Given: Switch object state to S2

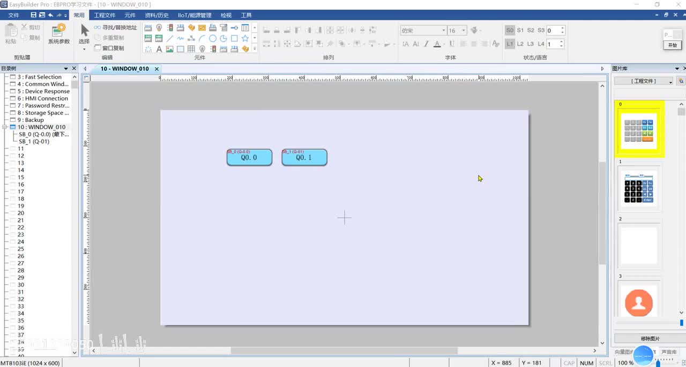Looking at the screenshot, I should pyautogui.click(x=531, y=30).
